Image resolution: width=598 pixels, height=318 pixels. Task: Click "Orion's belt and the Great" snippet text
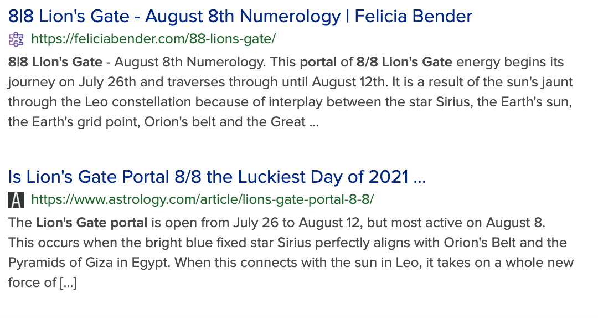[225, 122]
